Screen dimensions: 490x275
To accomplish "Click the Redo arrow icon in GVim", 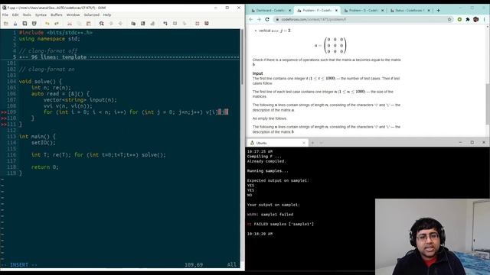I will pyautogui.click(x=57, y=24).
